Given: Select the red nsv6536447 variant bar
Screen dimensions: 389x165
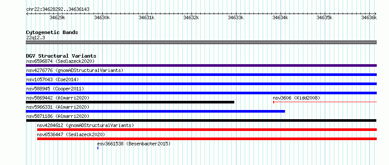Looking at the screenshot, I should point(207,139).
